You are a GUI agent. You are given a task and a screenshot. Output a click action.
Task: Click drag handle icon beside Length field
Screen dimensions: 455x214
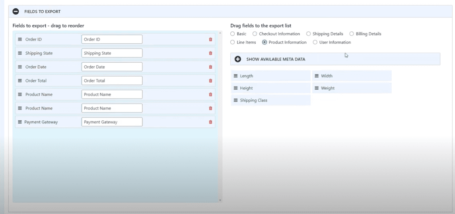click(235, 76)
